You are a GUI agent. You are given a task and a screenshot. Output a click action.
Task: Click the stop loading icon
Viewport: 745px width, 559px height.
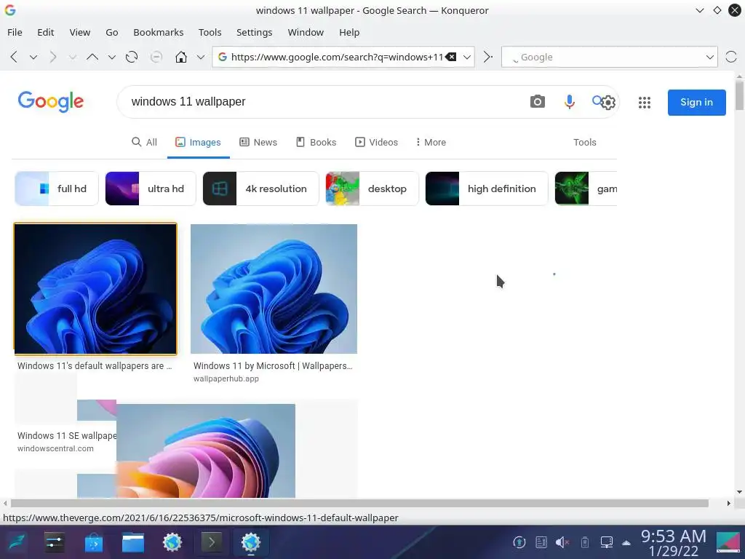[156, 57]
